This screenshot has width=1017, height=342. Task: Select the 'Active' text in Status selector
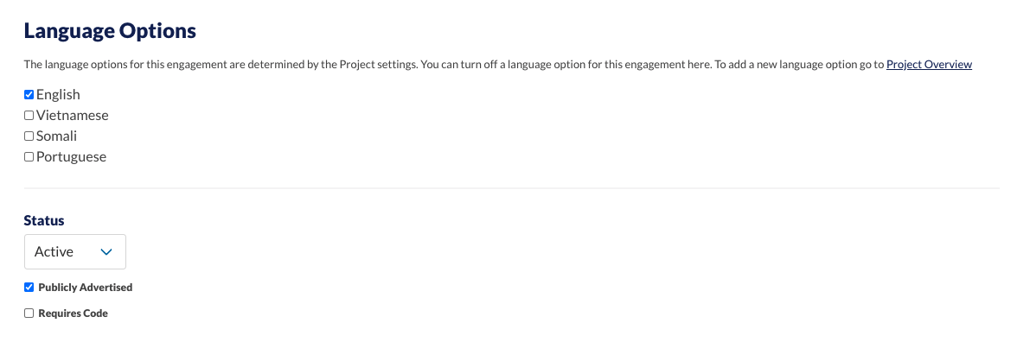point(54,252)
